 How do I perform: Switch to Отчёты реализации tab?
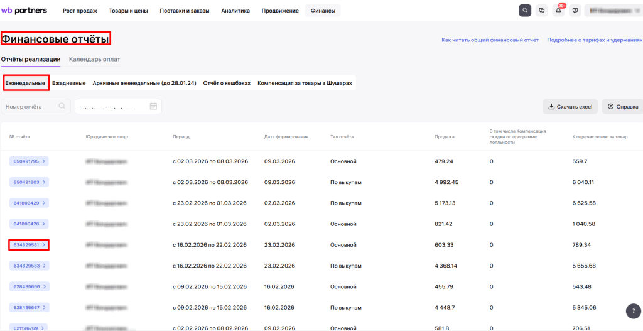31,60
